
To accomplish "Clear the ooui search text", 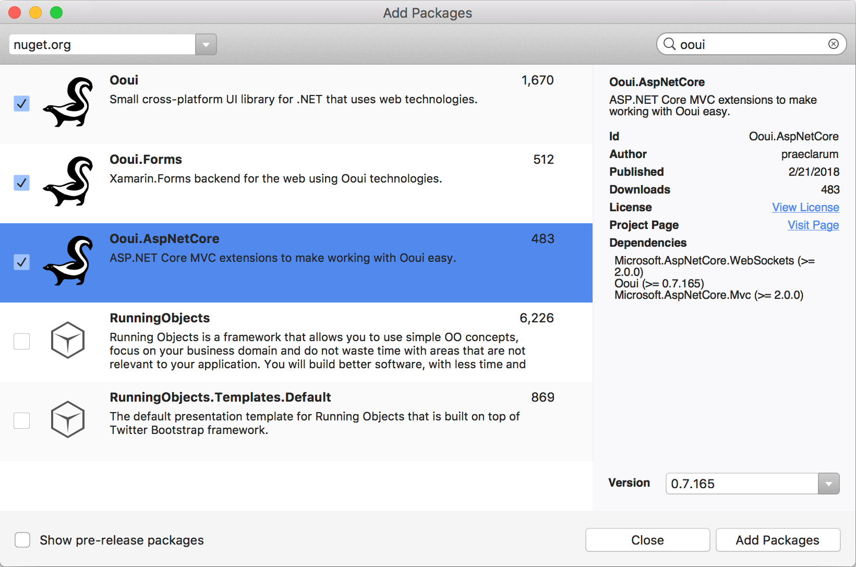I will 834,44.
